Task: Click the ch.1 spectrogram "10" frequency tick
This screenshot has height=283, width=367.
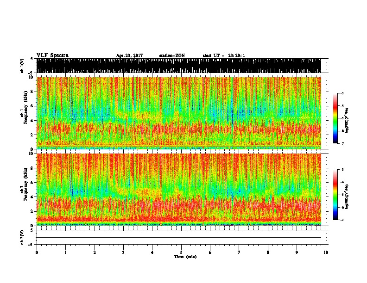Action: click(x=32, y=77)
